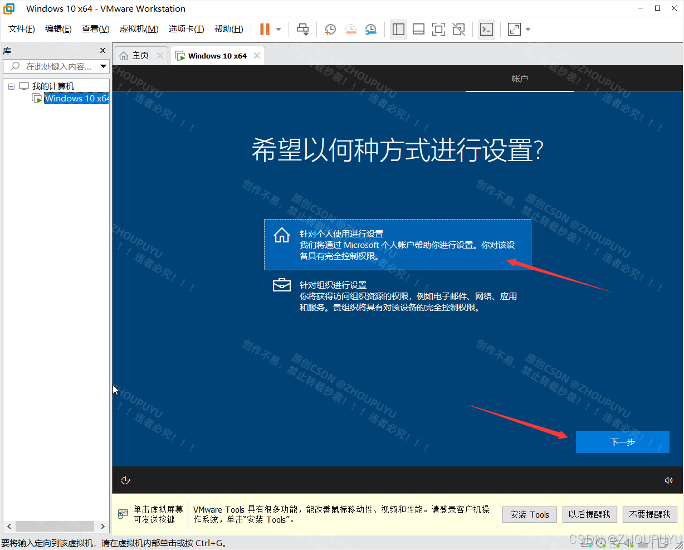Open the console view icon

(x=486, y=29)
